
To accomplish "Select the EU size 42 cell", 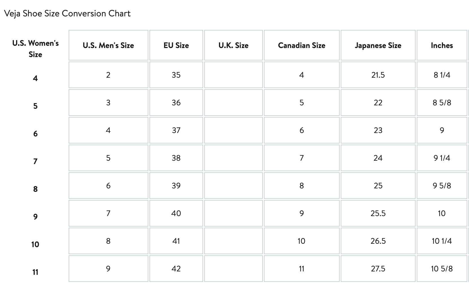I will point(176,269).
